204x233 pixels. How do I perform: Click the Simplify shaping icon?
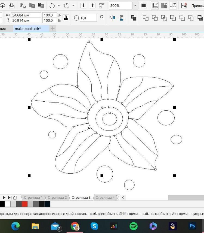point(173,18)
